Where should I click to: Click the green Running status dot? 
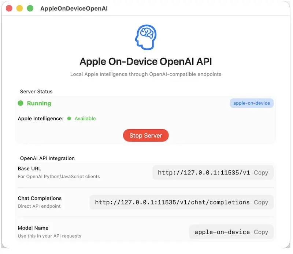tap(21, 103)
